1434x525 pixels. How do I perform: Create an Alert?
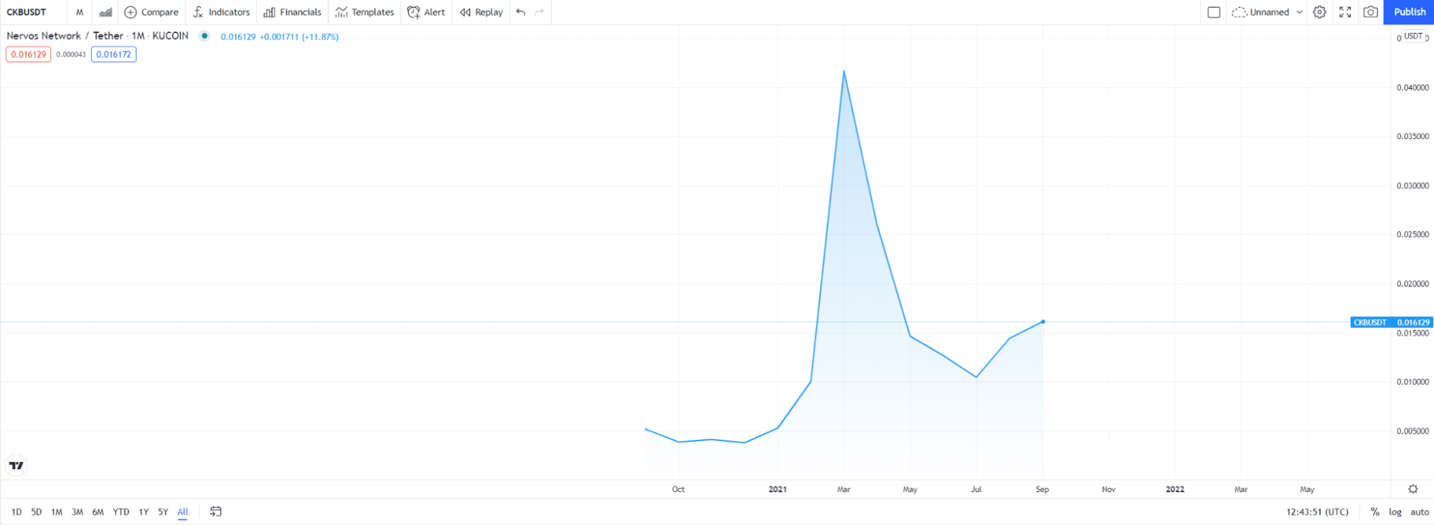(x=426, y=12)
